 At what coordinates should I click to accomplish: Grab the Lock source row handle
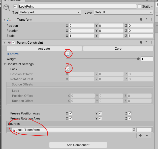[x=9, y=130]
